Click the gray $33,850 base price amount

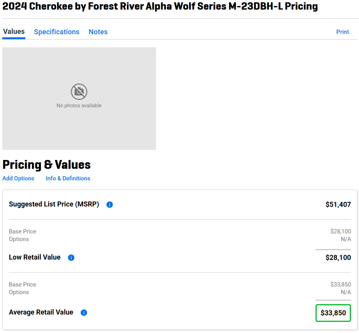click(x=341, y=285)
